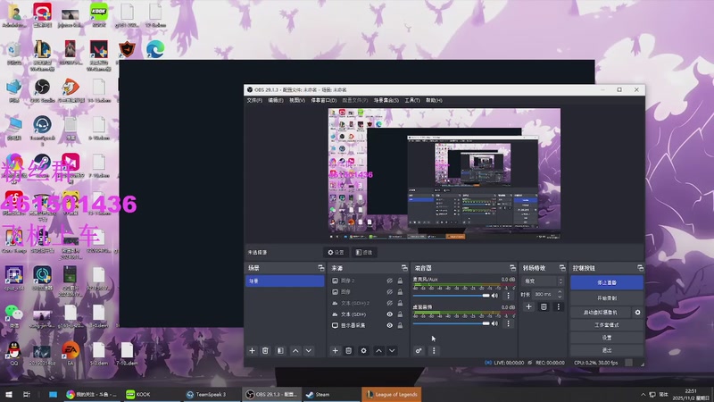Select display capture source row
The image size is (714, 402).
click(x=367, y=325)
